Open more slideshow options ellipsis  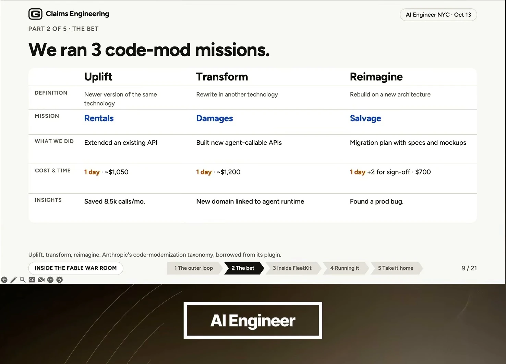pyautogui.click(x=50, y=280)
